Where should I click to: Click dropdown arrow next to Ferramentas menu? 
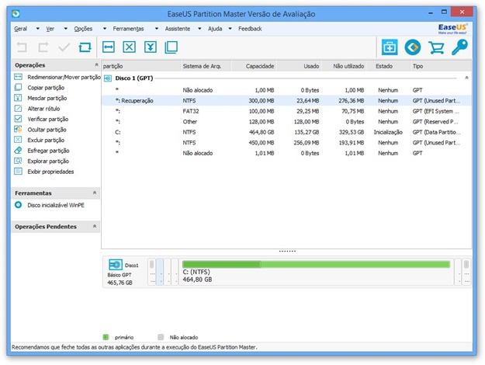coord(157,29)
